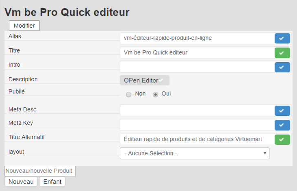Viewport: 297px width, 191px height.
Task: Select the Oui radio for Publié
Action: tap(155, 94)
